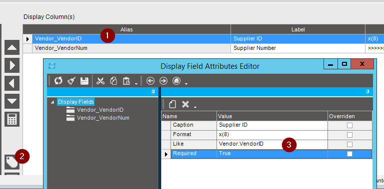Click the Name column header
The height and width of the screenshot is (189, 384).
189,116
